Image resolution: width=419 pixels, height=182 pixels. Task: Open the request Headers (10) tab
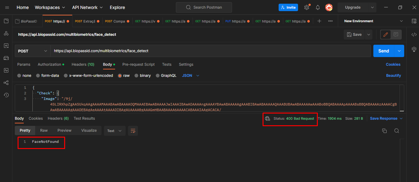83,64
